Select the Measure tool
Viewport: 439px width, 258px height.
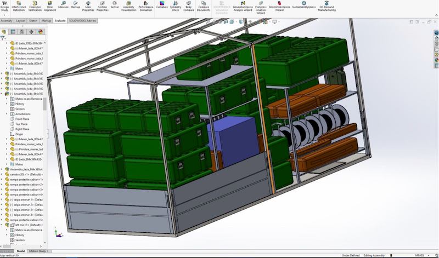63,5
